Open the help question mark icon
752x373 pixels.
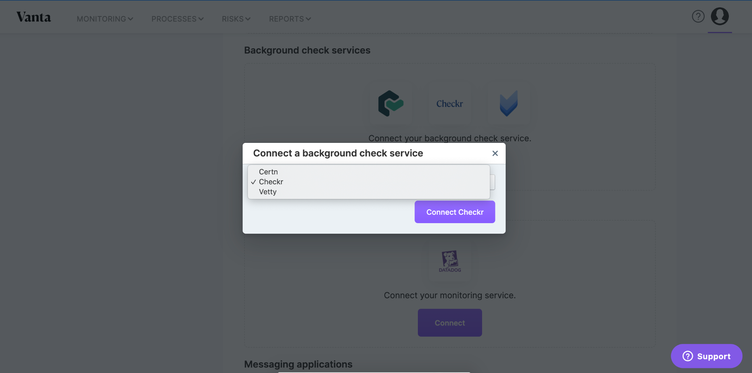click(x=698, y=16)
